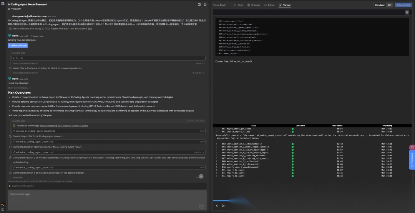Click the scroll-to-bottom arrow button in chat
Screen dimensions: 415x213
(201, 176)
